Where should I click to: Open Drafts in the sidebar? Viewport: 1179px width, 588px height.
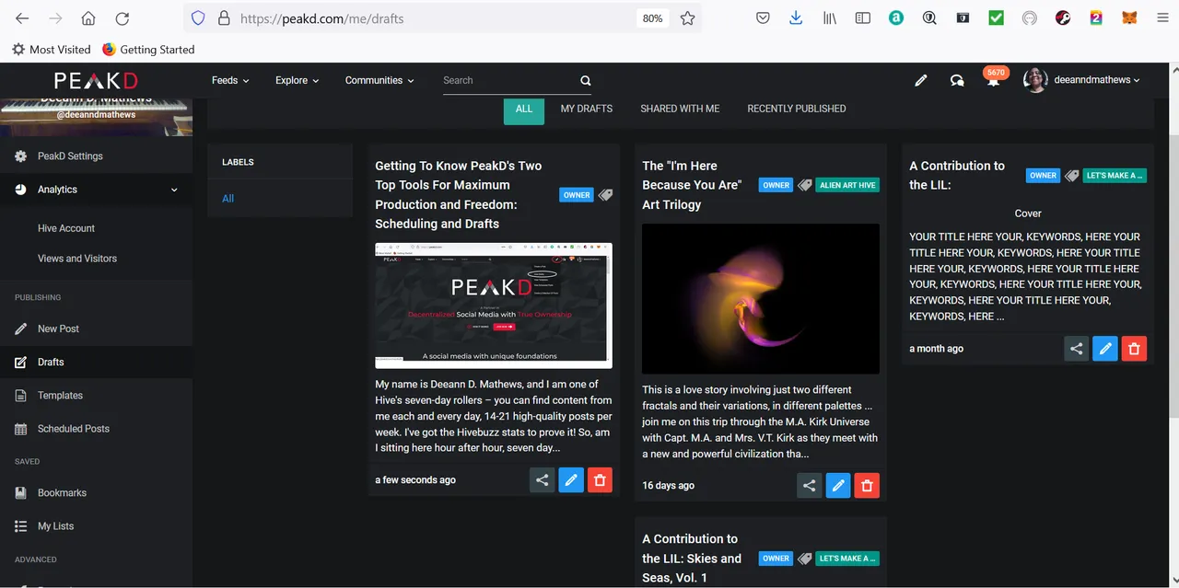click(x=96, y=363)
